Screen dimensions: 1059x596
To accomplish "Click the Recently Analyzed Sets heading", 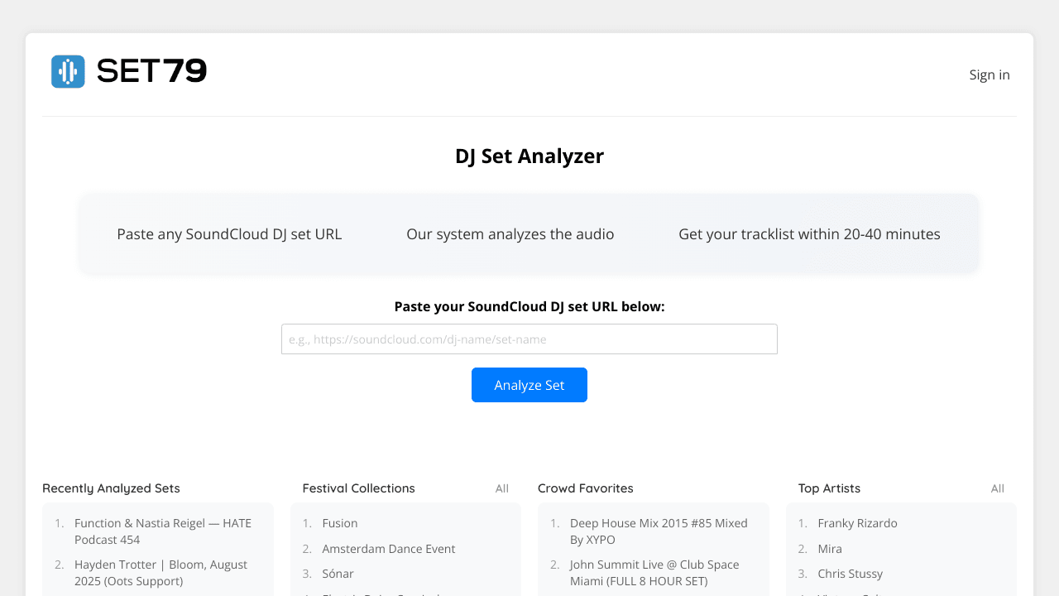I will [111, 488].
